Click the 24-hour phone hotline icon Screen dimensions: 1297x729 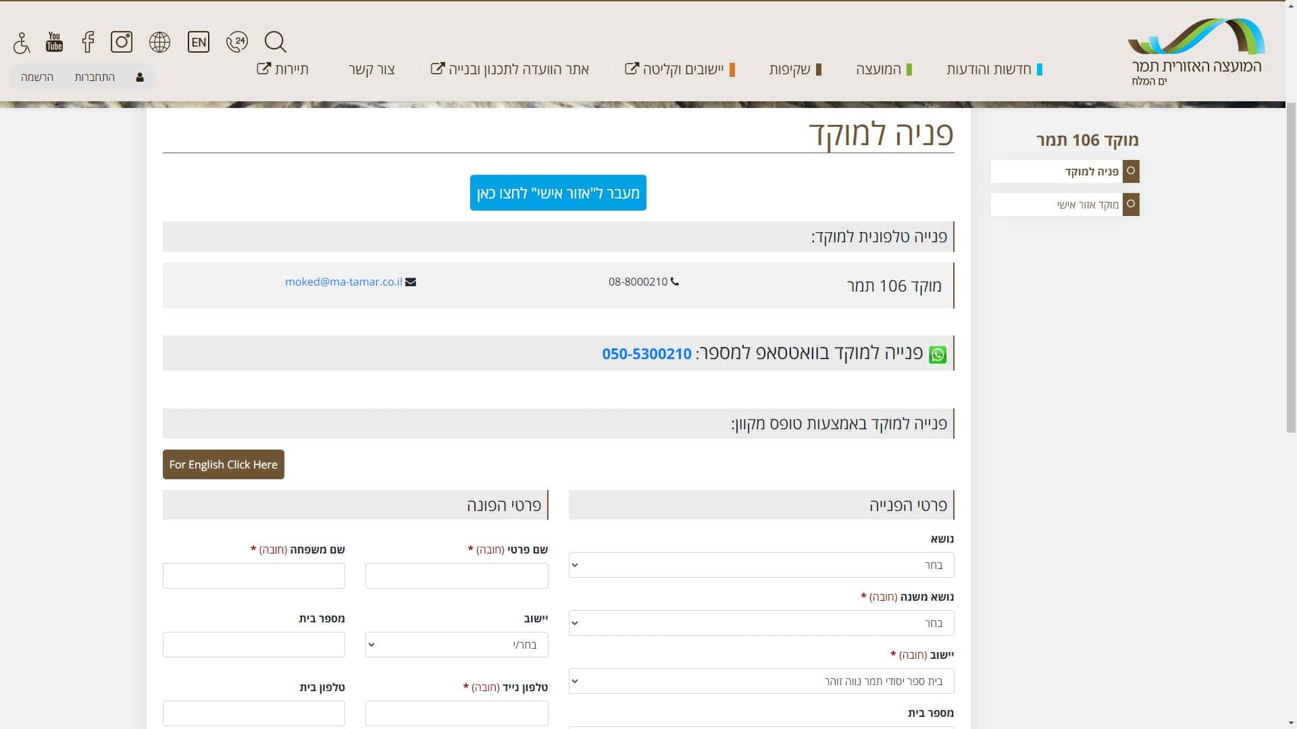237,42
